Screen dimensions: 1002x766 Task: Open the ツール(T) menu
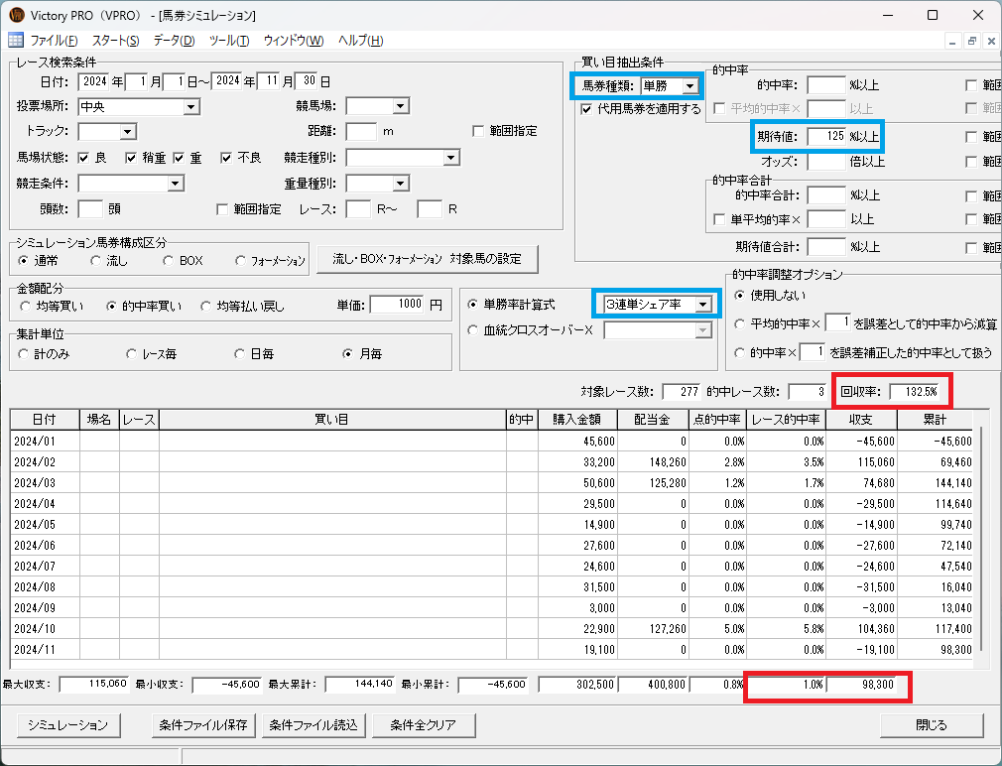[x=229, y=41]
